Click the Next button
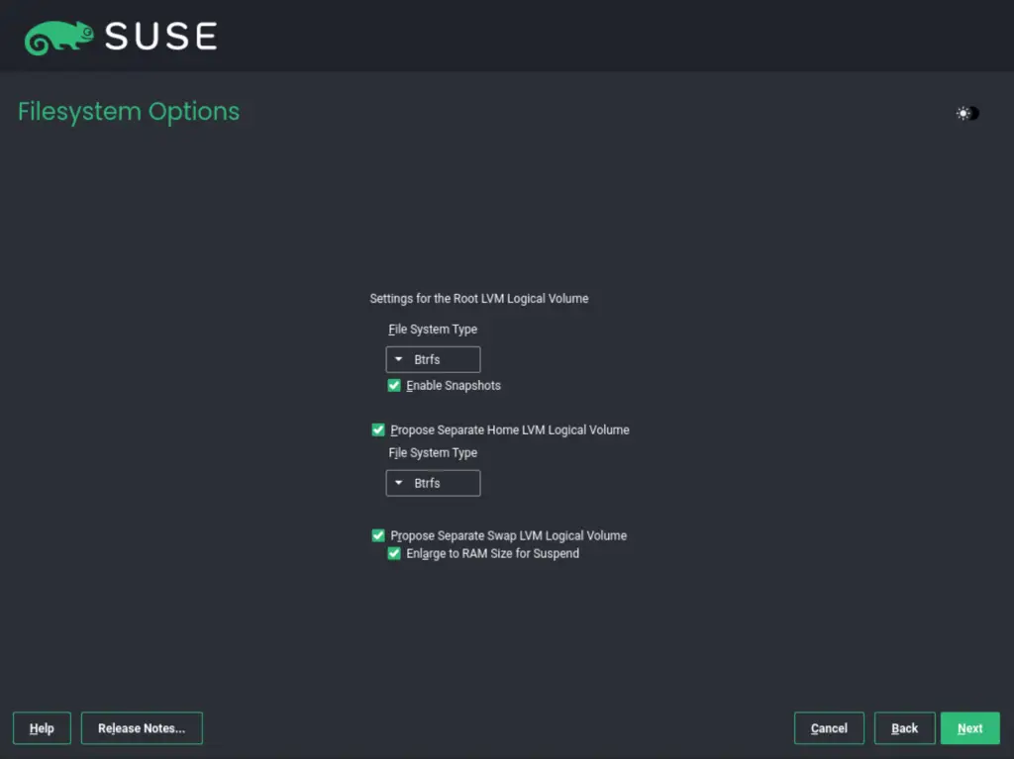 tap(969, 727)
